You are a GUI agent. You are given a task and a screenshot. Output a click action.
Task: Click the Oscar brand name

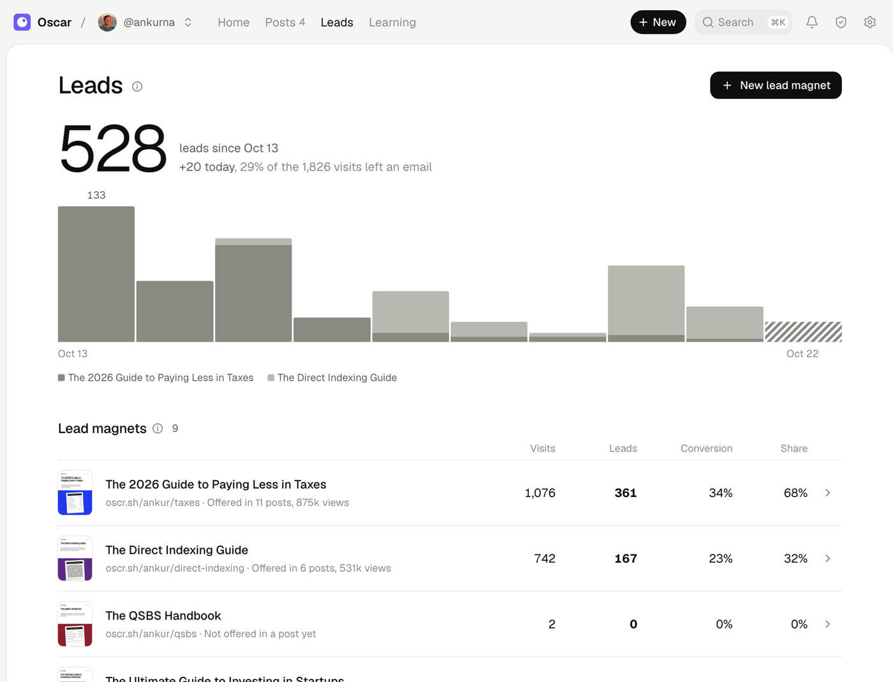pos(54,22)
